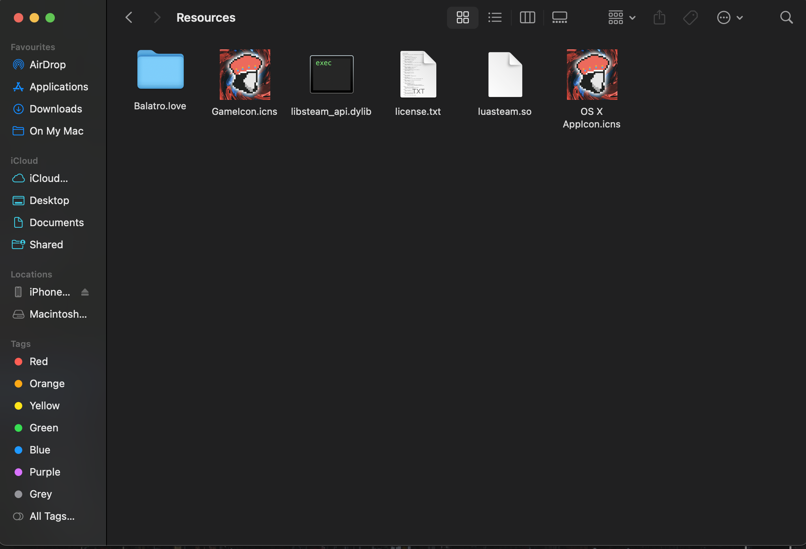Screen dimensions: 806x549
Task: Click the All Tags… link
Action: click(52, 516)
